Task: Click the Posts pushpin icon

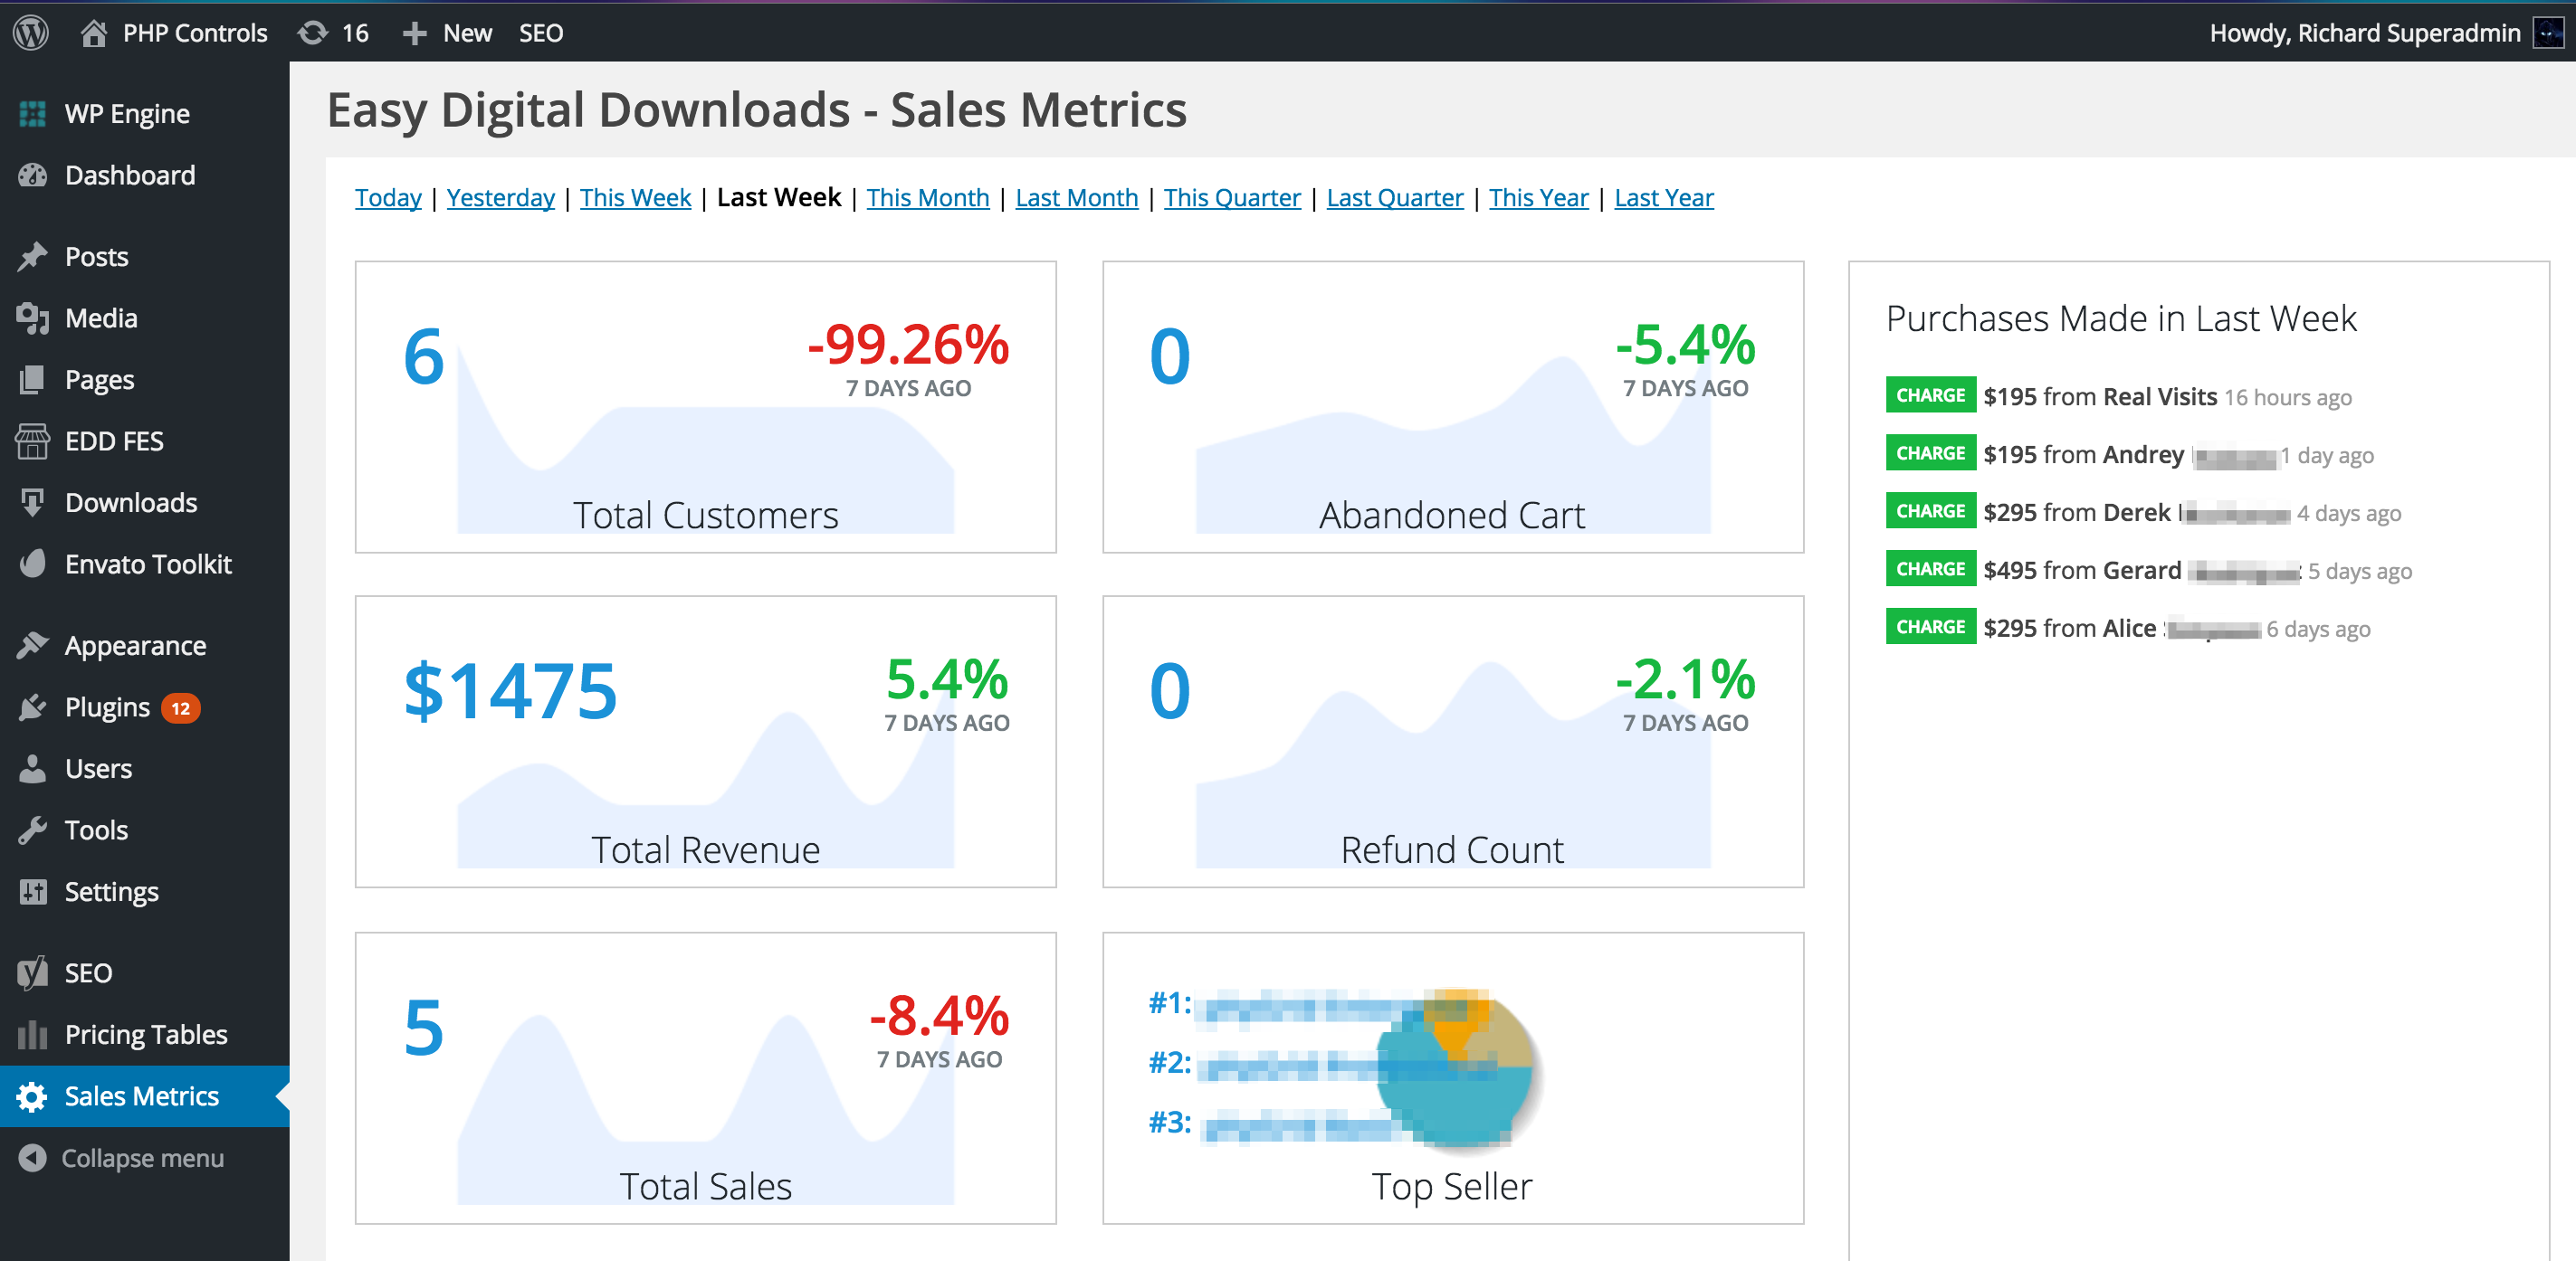Action: click(x=33, y=257)
